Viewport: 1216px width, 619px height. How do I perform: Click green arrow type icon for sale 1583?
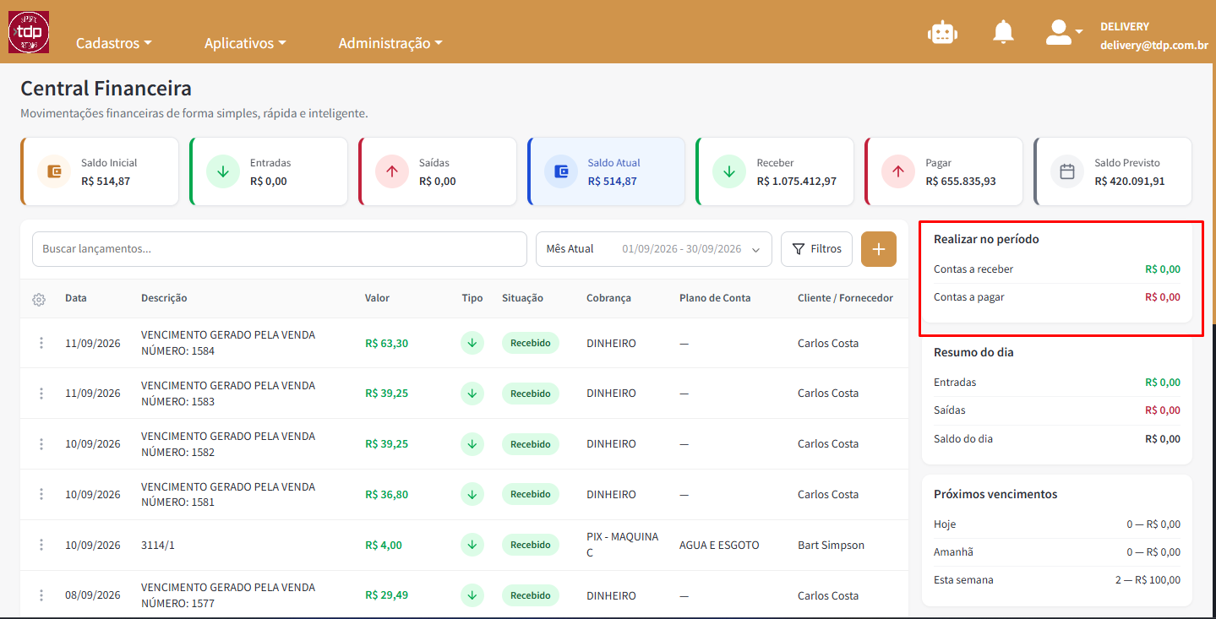[472, 394]
